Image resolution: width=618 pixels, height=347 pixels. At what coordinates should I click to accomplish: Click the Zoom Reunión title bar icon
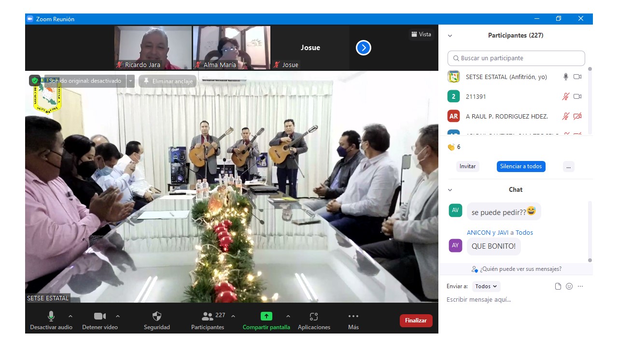(x=29, y=19)
